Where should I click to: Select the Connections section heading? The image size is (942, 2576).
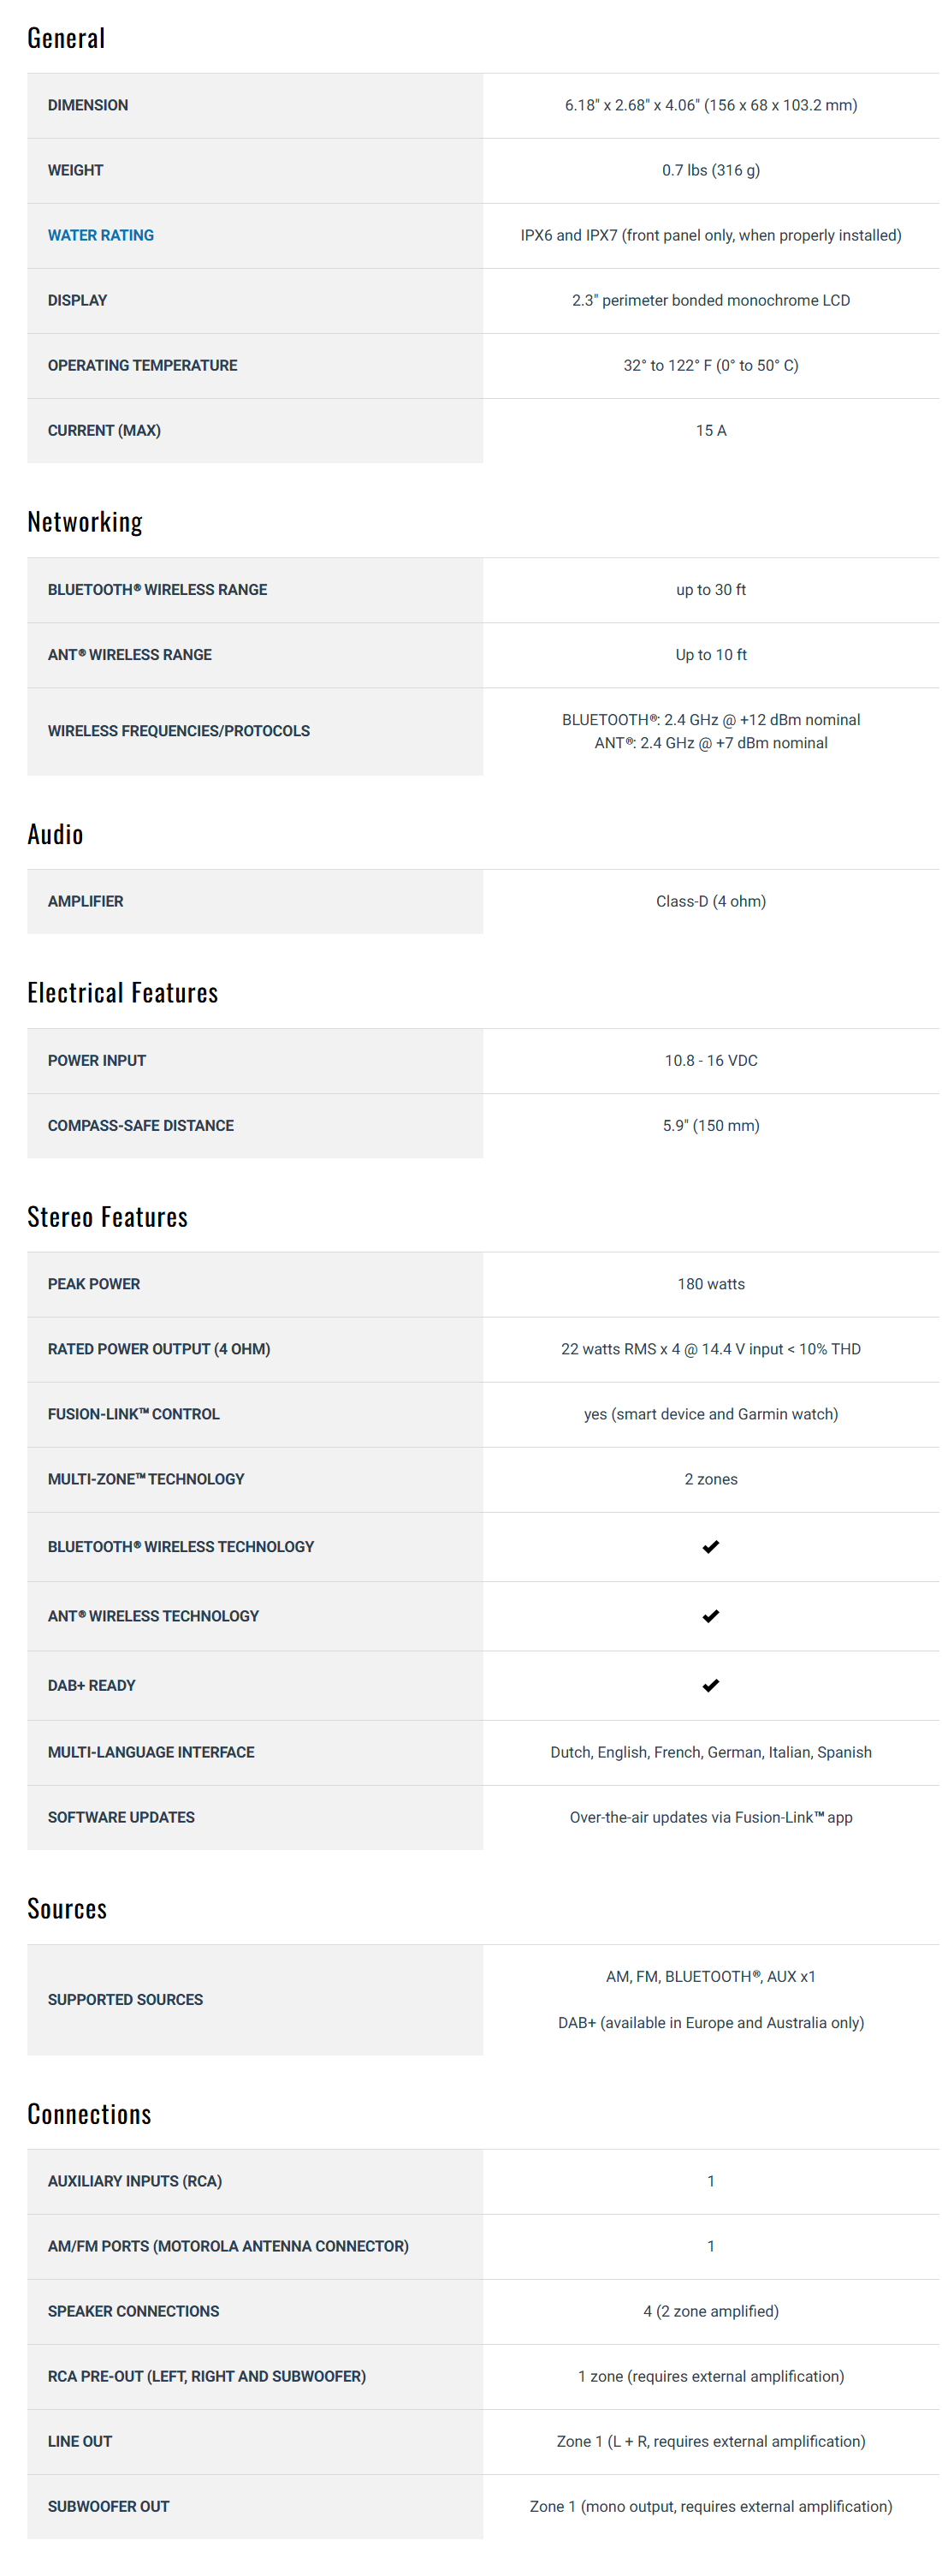tap(90, 2114)
